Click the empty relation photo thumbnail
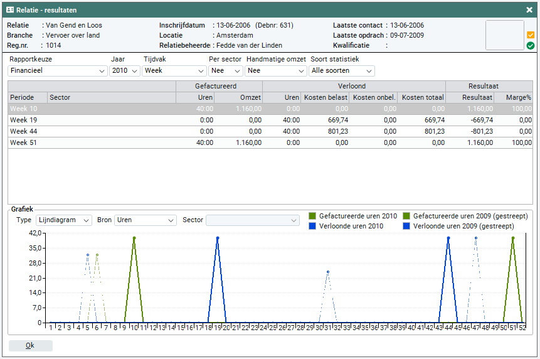The height and width of the screenshot is (359, 540). pos(504,35)
